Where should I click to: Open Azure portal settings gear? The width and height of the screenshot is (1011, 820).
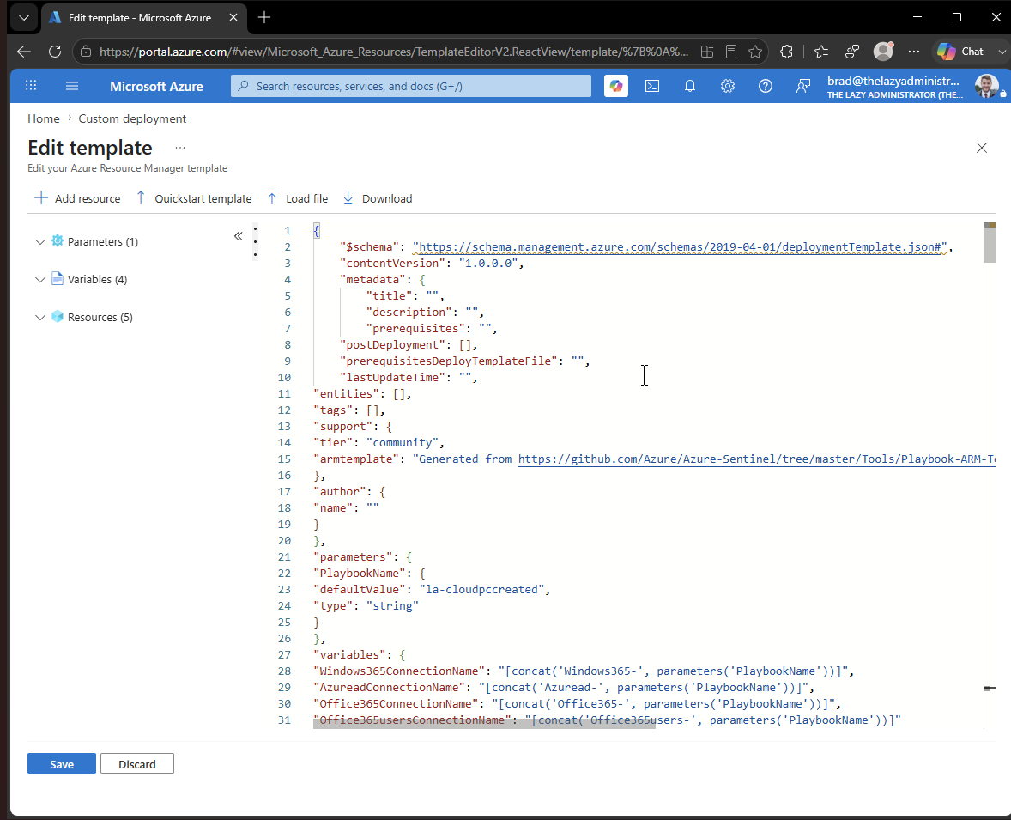[x=727, y=86]
